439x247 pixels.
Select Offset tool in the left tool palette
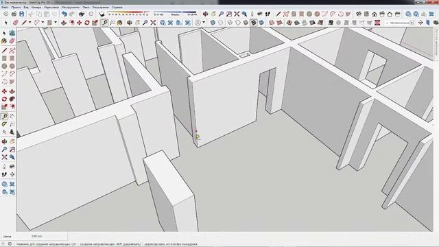tap(12, 107)
